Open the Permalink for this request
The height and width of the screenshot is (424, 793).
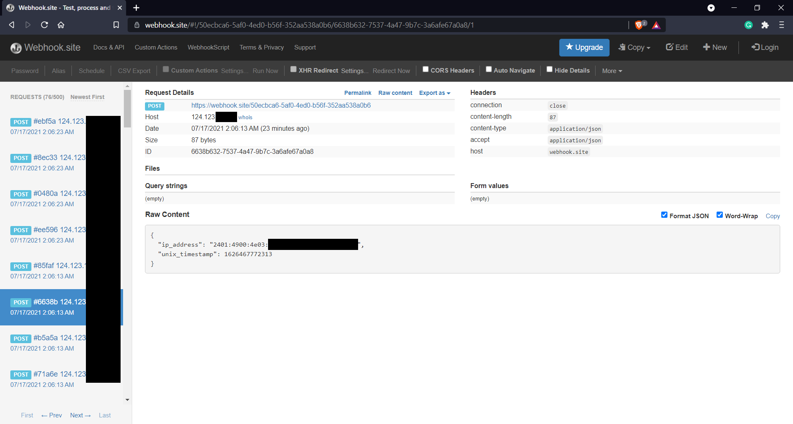[x=358, y=93]
